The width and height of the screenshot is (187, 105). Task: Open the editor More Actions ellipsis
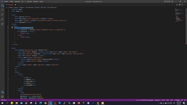[185, 5]
